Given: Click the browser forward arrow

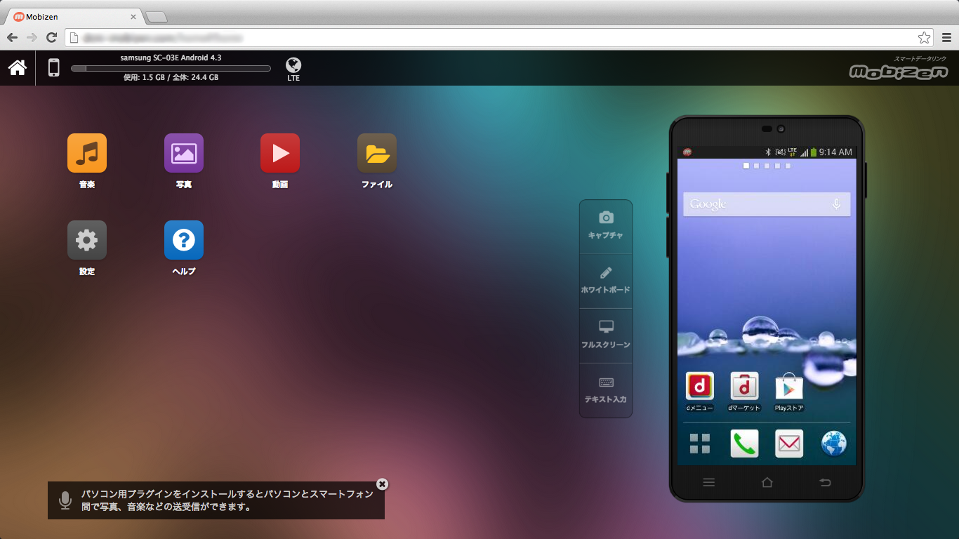Looking at the screenshot, I should [x=32, y=37].
